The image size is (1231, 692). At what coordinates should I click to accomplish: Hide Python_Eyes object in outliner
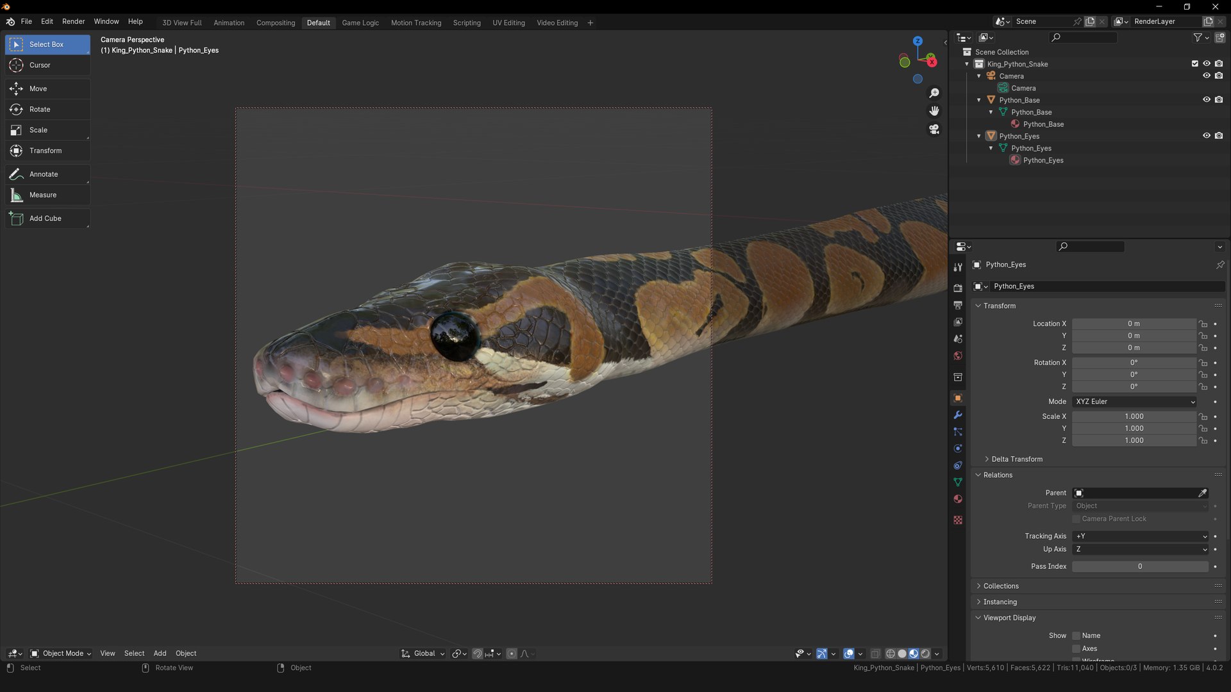click(1206, 136)
